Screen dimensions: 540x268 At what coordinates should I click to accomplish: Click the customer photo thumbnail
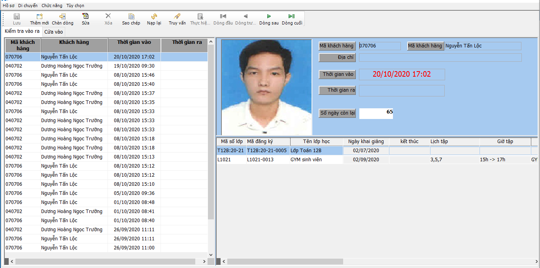coord(267,87)
